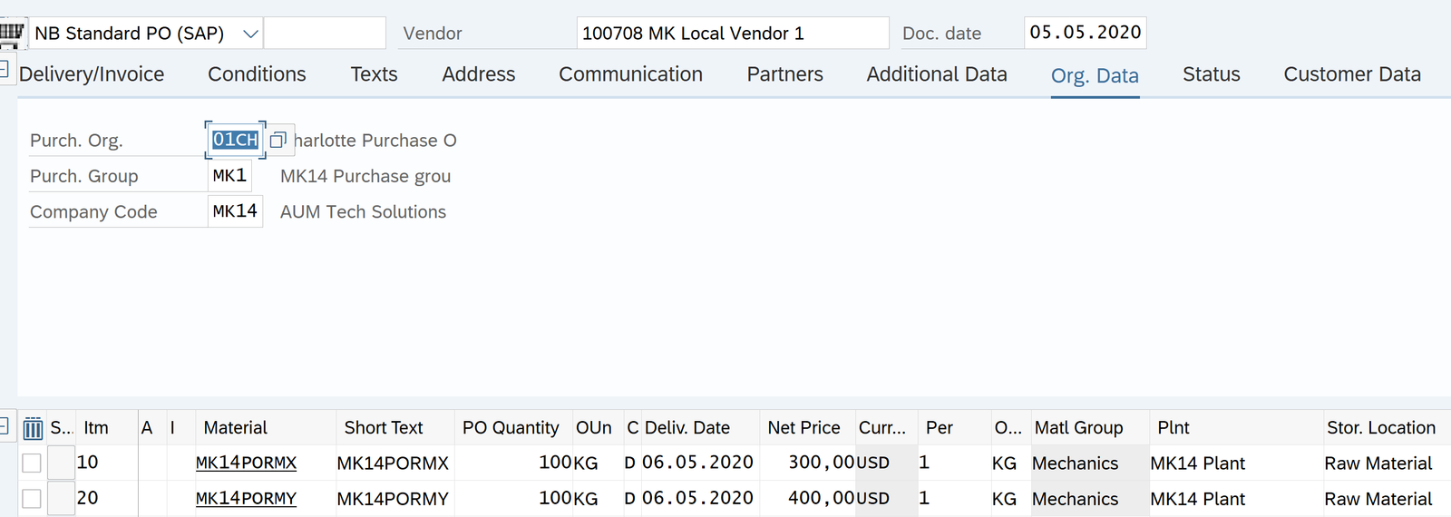The height and width of the screenshot is (517, 1451).
Task: Click the Purch. Group MK1 field
Action: 229,175
